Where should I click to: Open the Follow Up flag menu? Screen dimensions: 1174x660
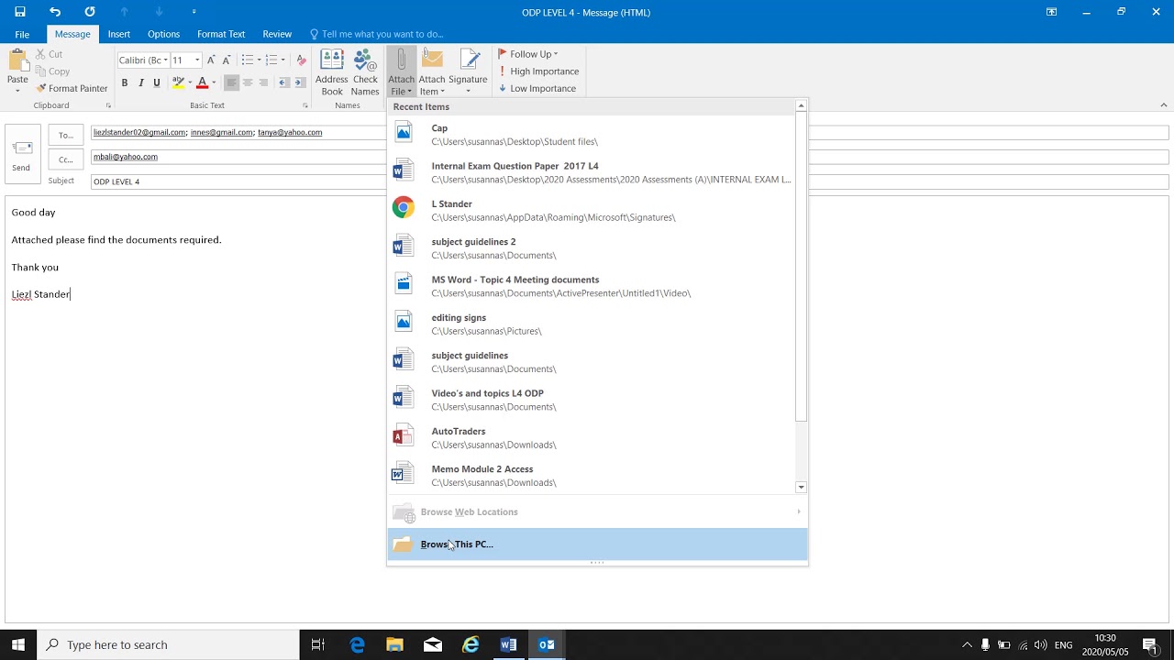527,54
